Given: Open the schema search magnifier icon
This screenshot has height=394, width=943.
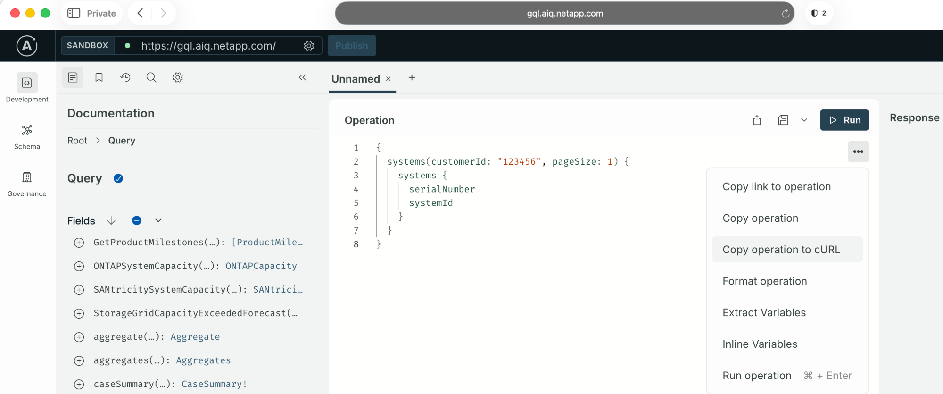Looking at the screenshot, I should coord(151,77).
